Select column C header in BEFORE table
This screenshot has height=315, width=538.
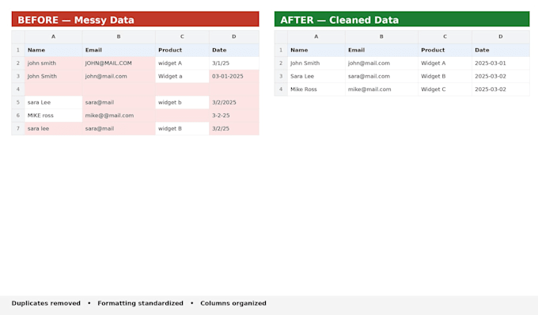point(182,36)
